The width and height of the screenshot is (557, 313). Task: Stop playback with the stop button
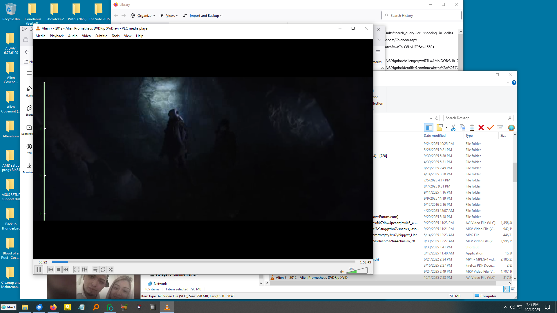pyautogui.click(x=58, y=270)
